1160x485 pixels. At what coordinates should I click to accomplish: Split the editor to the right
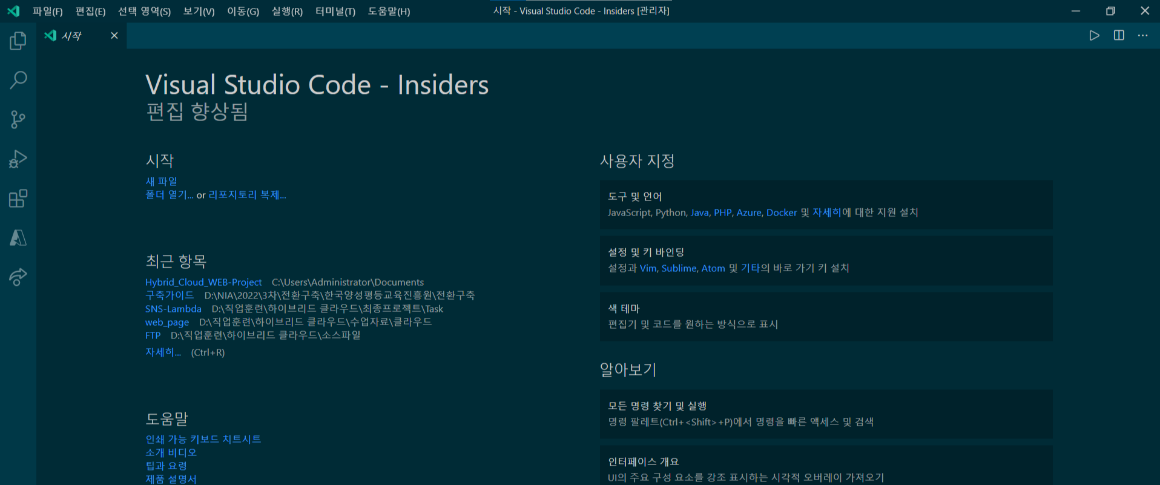(1119, 36)
